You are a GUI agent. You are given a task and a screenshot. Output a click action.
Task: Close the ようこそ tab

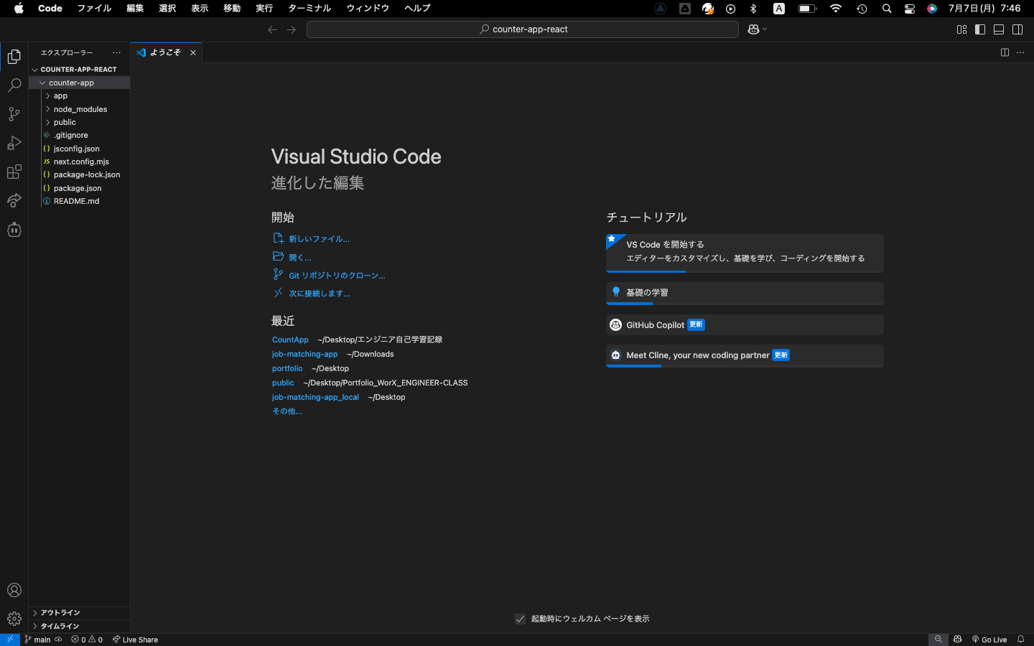193,52
